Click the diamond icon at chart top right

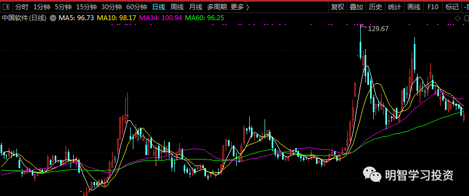(458, 18)
